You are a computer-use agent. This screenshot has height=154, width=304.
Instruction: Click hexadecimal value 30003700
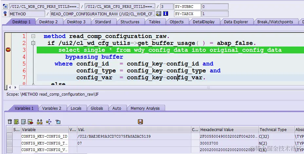(x=209, y=143)
